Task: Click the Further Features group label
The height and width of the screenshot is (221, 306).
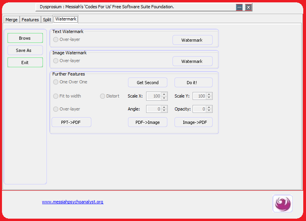Action: [69, 74]
